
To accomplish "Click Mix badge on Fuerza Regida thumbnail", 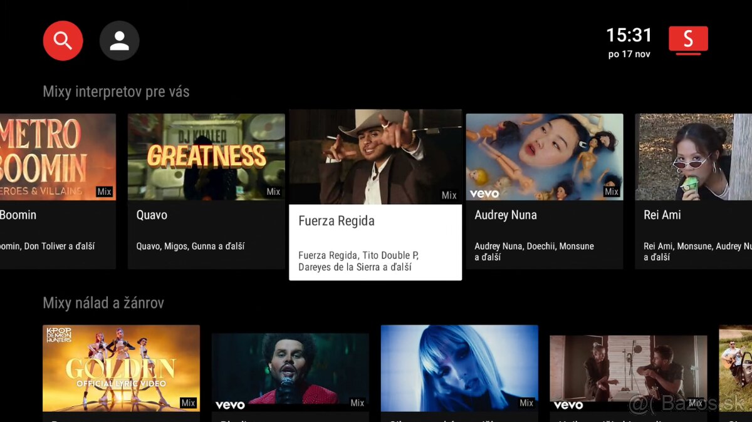I will [449, 195].
